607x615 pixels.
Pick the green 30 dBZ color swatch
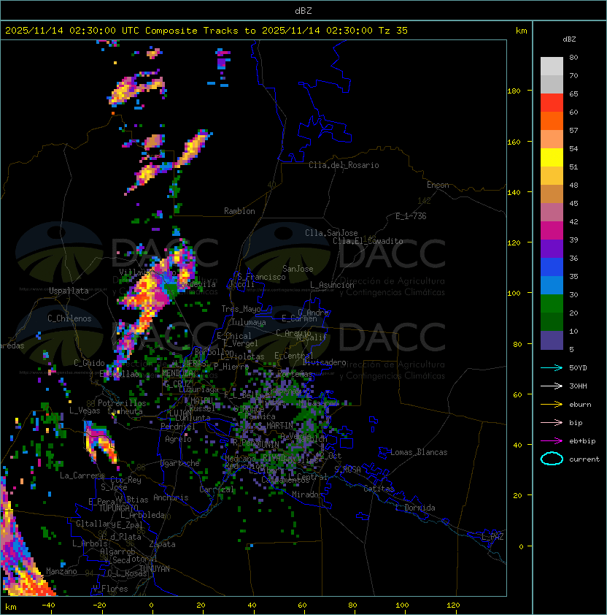point(552,304)
